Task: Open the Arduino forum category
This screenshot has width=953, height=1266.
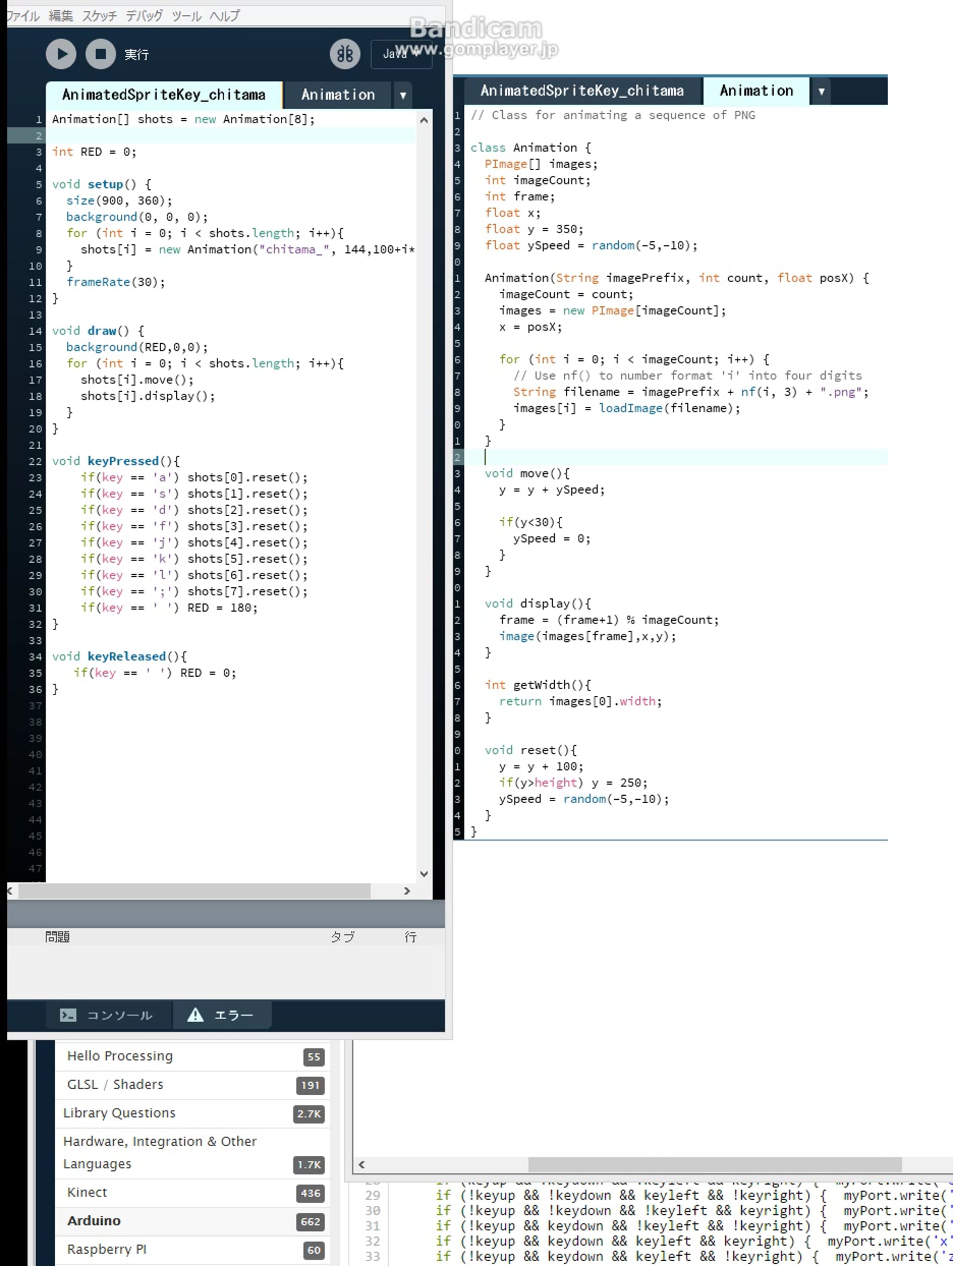Action: click(x=94, y=1221)
